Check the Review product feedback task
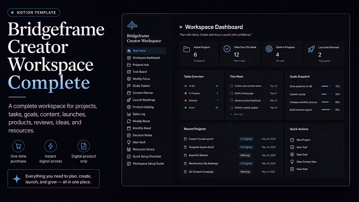Image resolution: width=359 pixels, height=202 pixels. click(232, 101)
